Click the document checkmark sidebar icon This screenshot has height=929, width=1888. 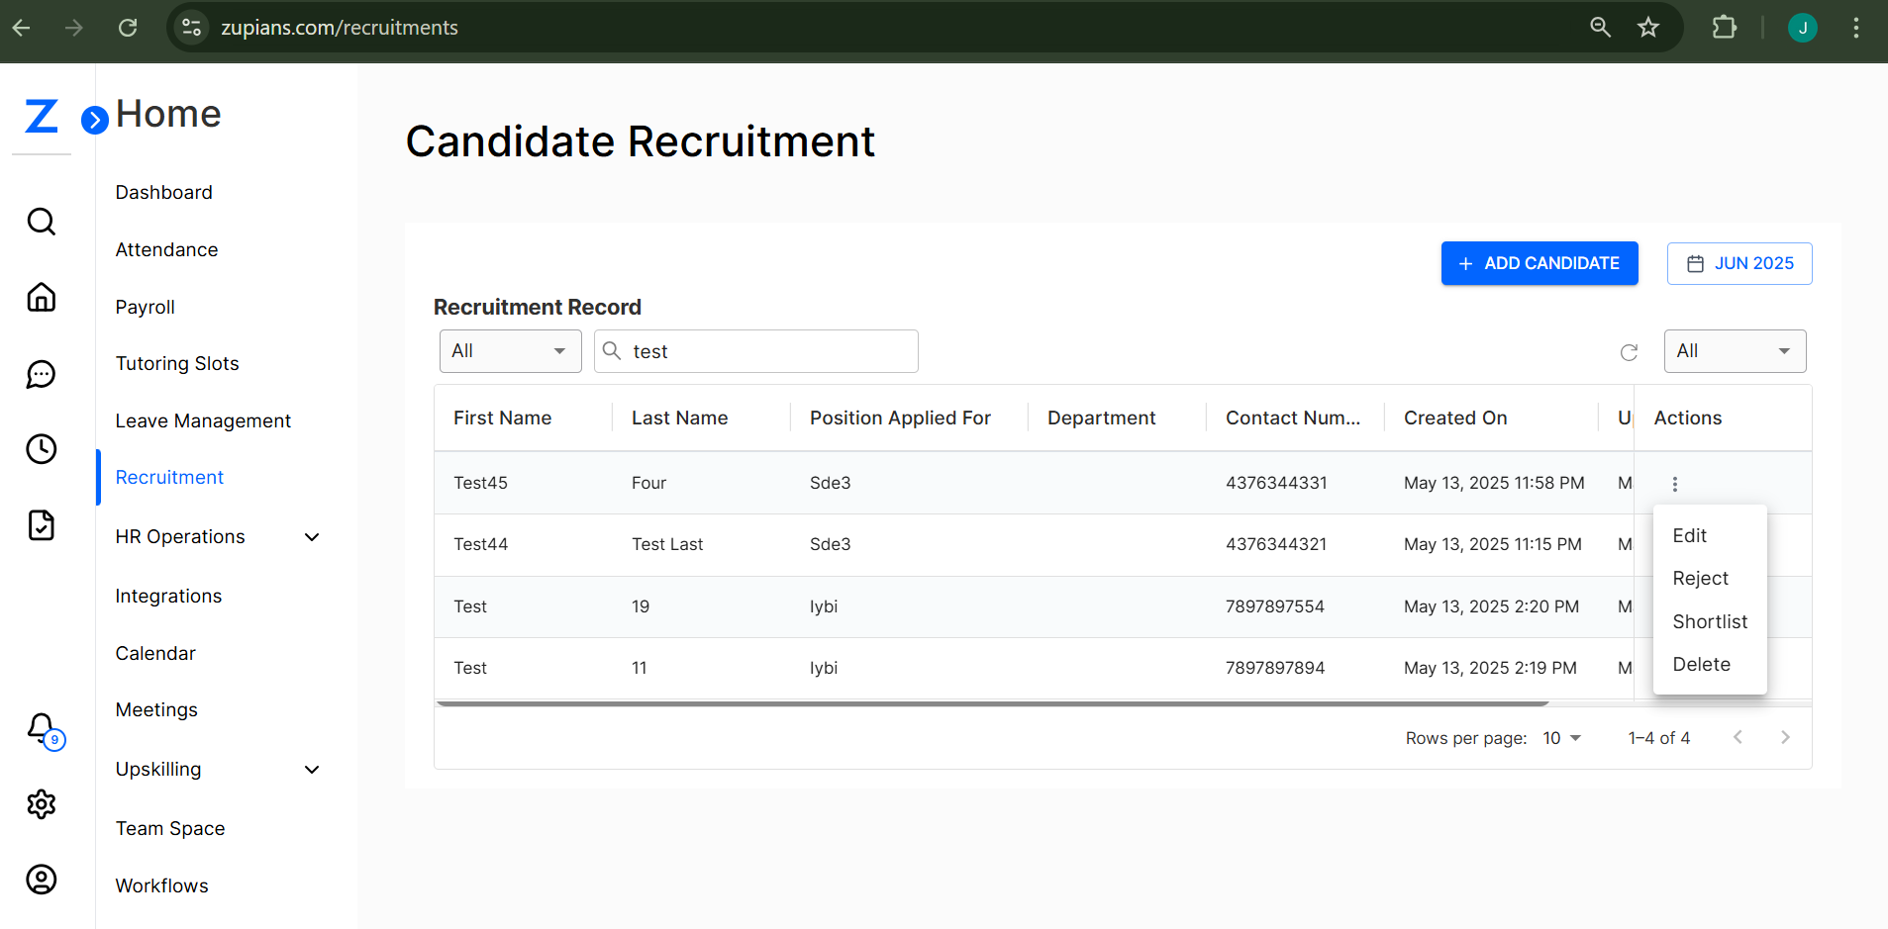(x=41, y=525)
